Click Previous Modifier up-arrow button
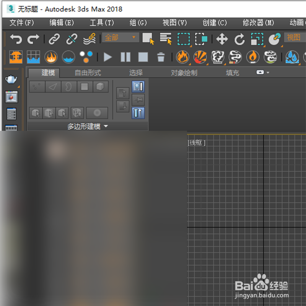This screenshot has width=306, height=306. [x=122, y=93]
